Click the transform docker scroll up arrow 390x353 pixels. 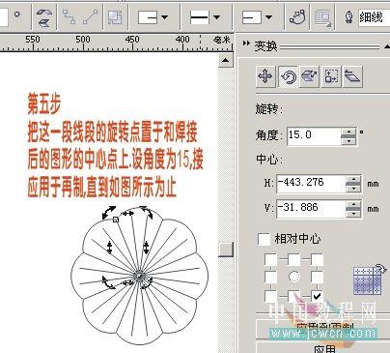(x=387, y=47)
